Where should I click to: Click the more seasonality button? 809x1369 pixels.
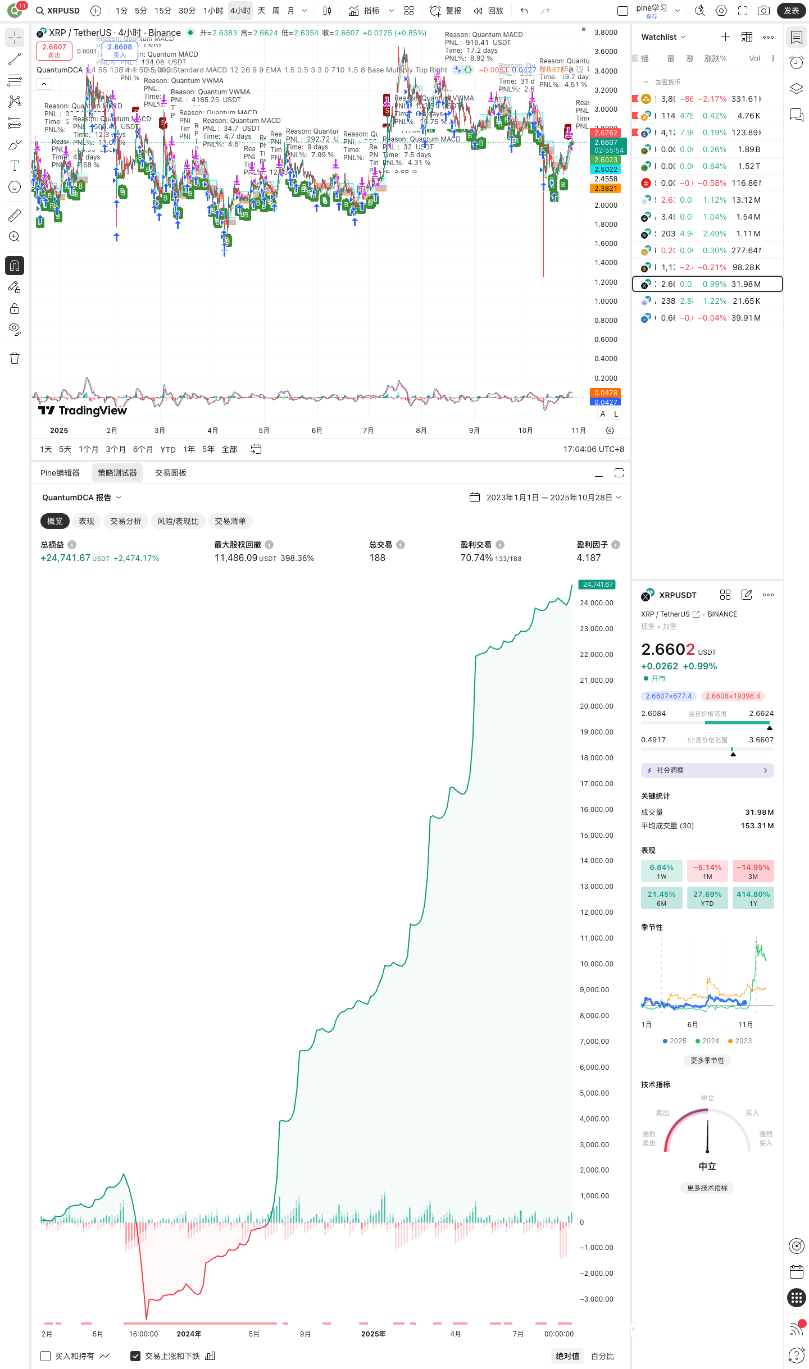(x=707, y=1060)
